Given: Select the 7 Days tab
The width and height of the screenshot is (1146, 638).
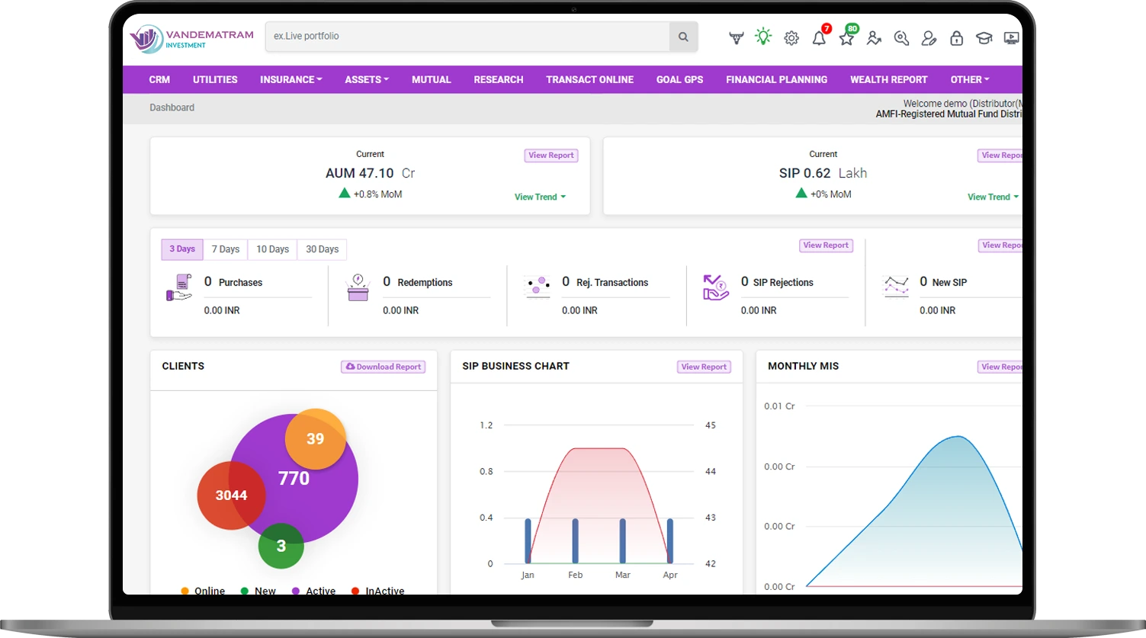Looking at the screenshot, I should point(226,249).
